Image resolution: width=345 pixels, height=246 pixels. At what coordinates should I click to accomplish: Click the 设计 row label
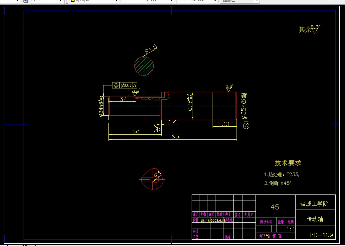pos(195,220)
